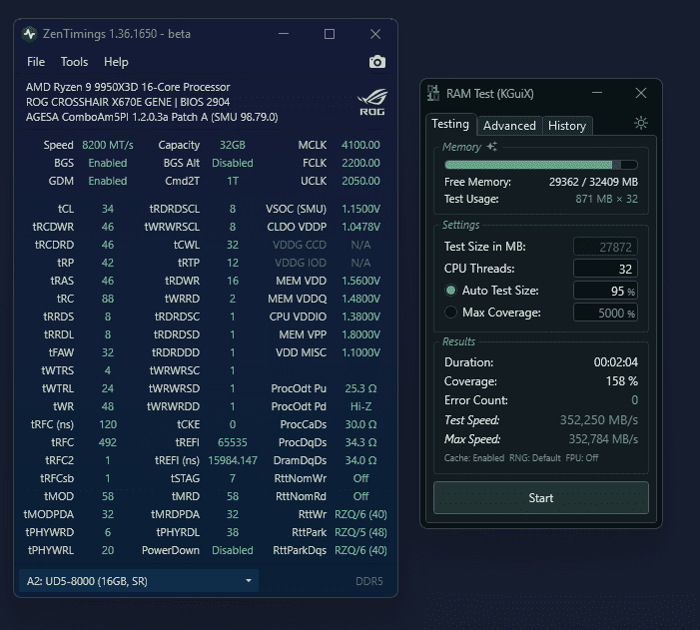Click the Max Coverage percent field
The height and width of the screenshot is (630, 700).
(x=605, y=313)
